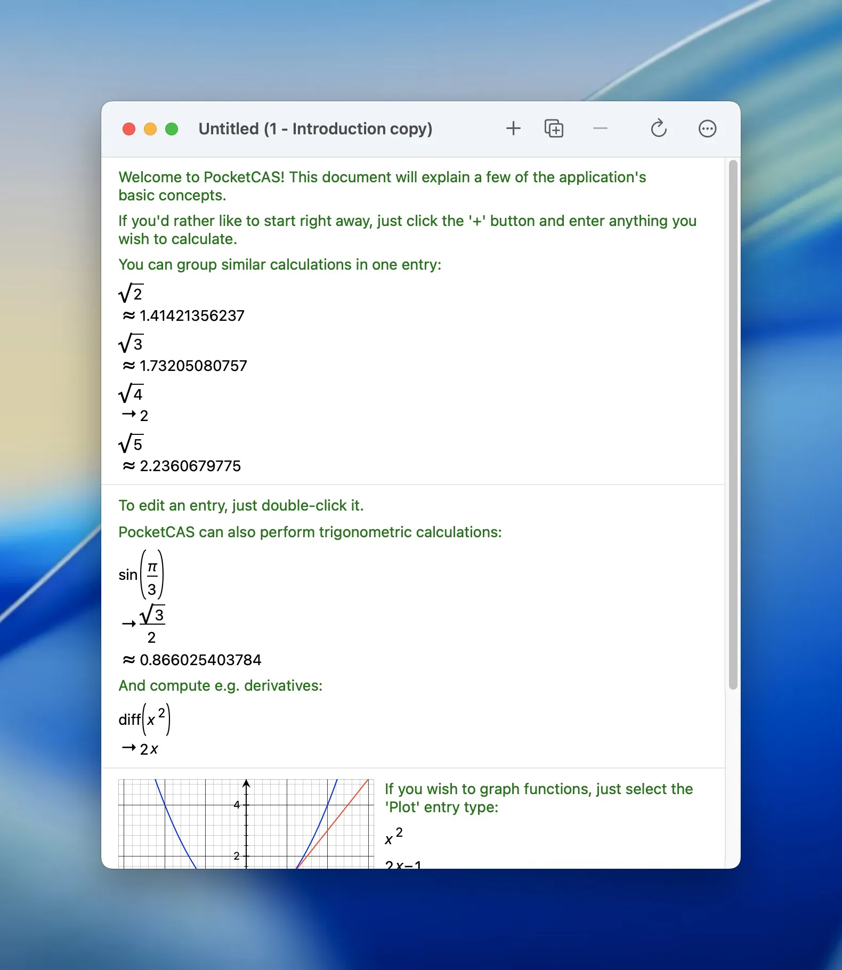Click the '+' add entry button

[513, 128]
